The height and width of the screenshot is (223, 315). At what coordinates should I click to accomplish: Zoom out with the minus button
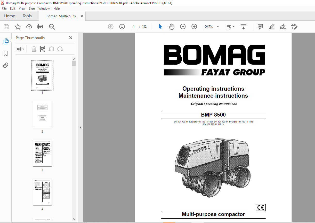click(183, 27)
